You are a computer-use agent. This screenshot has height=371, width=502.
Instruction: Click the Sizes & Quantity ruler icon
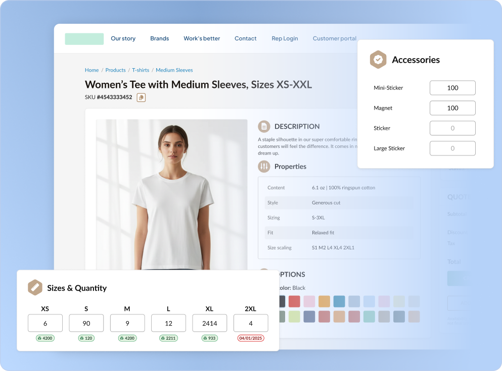click(35, 287)
